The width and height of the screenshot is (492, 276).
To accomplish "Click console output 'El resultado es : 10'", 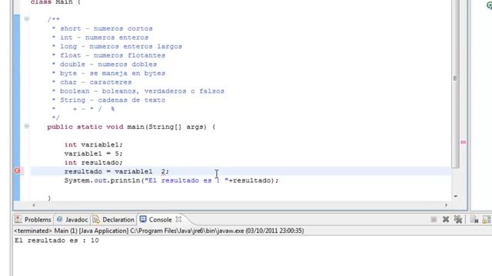I will point(56,241).
